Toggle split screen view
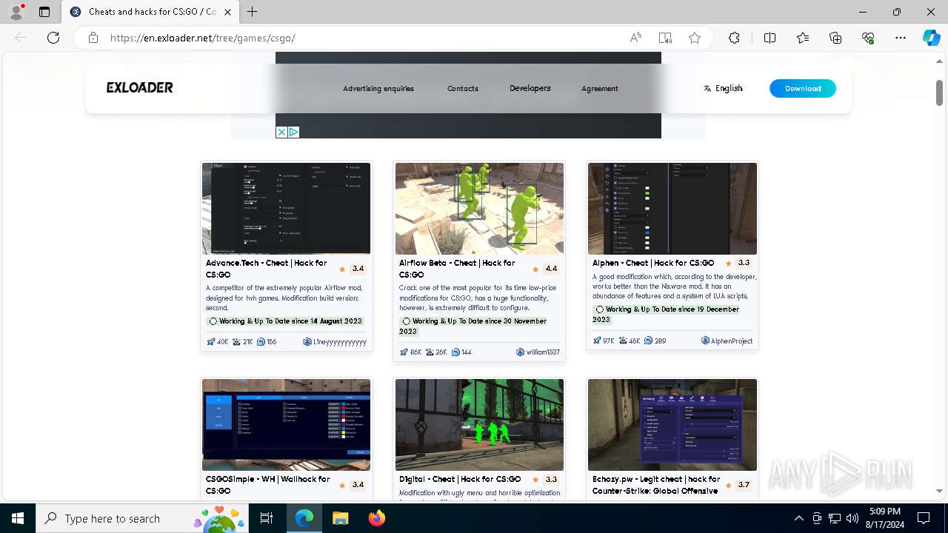This screenshot has height=533, width=948. (x=770, y=38)
